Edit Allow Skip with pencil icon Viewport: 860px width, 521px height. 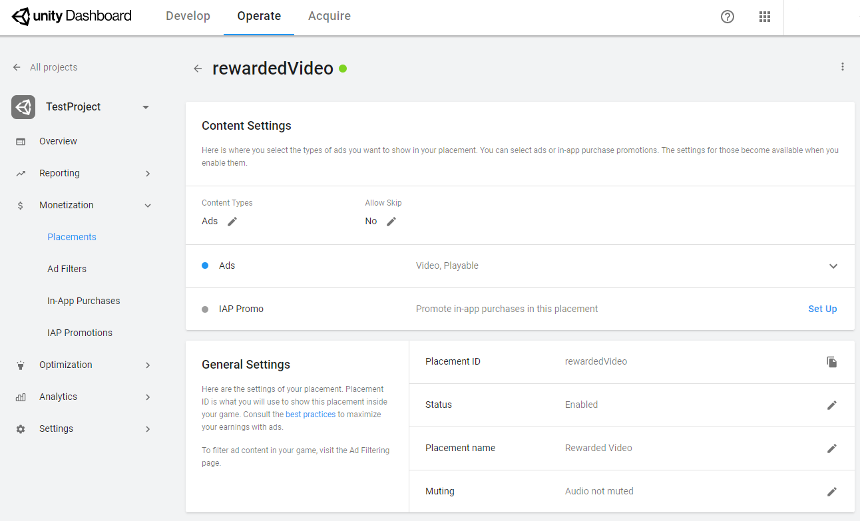click(391, 222)
